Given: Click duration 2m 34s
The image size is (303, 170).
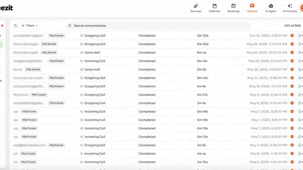Looking at the screenshot, I should (x=202, y=162).
